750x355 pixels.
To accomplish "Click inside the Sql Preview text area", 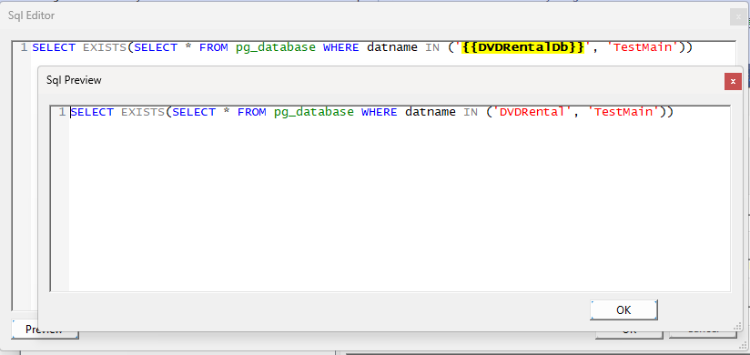I will (x=390, y=198).
